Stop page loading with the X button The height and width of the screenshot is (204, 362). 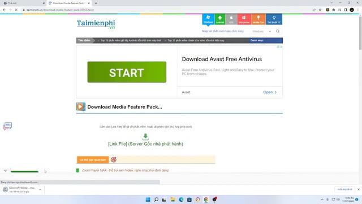click(16, 10)
